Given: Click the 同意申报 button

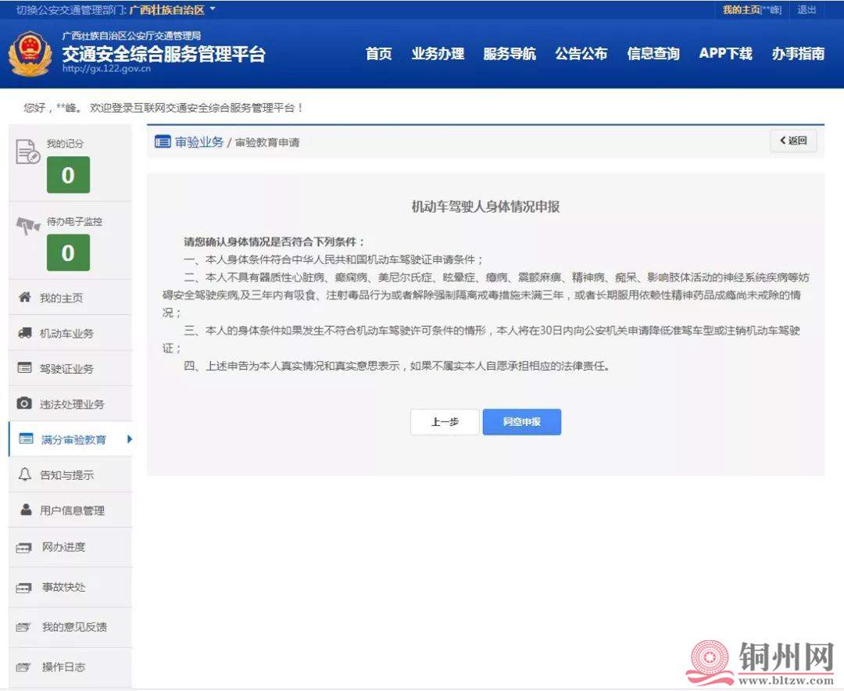Looking at the screenshot, I should [x=521, y=422].
